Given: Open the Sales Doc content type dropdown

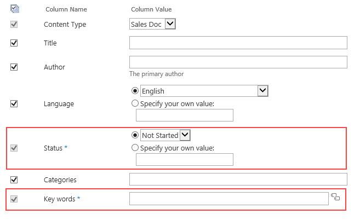Looking at the screenshot, I should [152, 24].
